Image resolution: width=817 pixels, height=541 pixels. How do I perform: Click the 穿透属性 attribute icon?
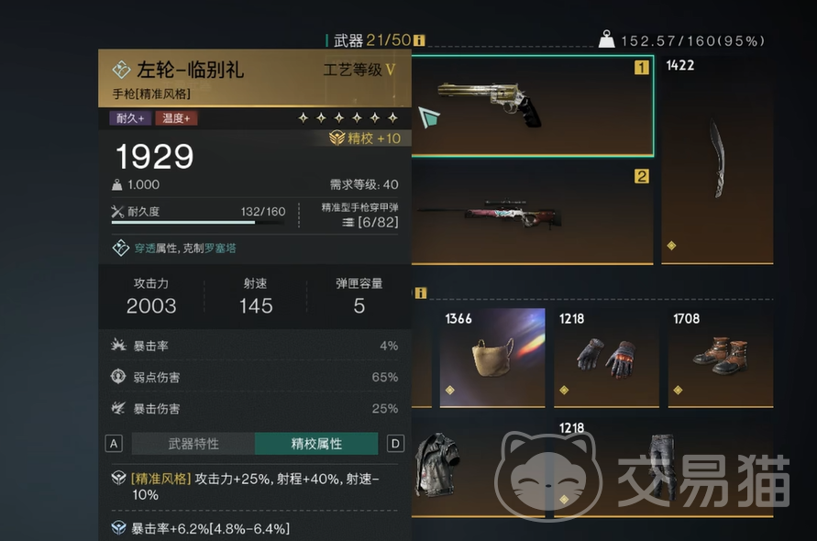121,248
